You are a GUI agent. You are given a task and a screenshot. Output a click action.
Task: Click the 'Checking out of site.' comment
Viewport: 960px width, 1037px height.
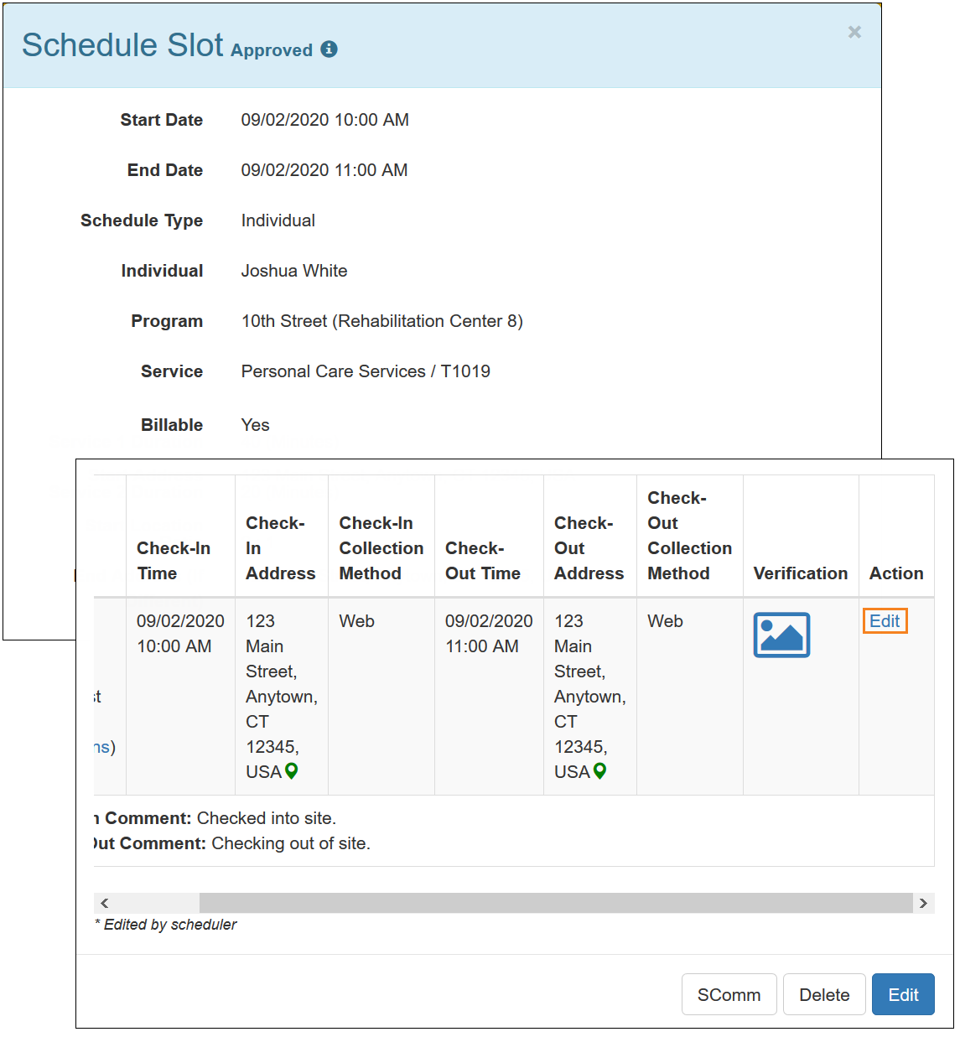(291, 843)
